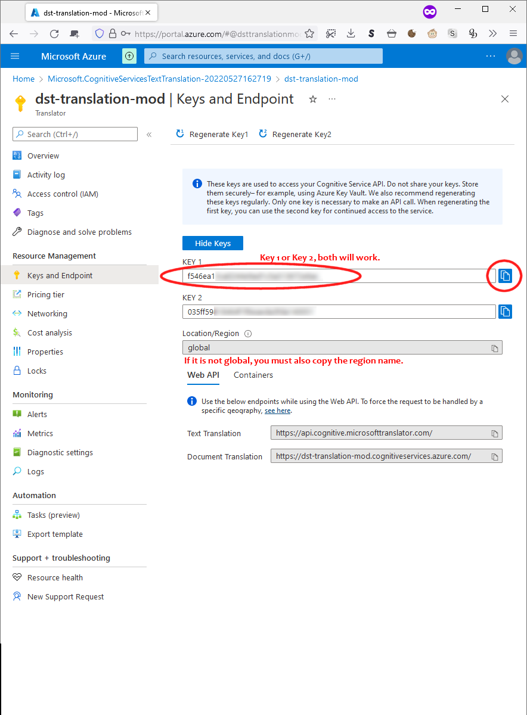
Task: Open more options next to the star
Action: (332, 100)
